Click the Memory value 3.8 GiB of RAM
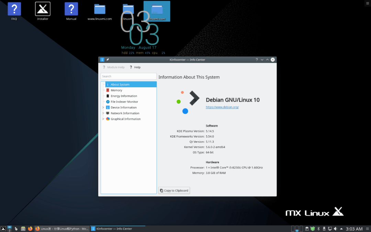Image resolution: width=371 pixels, height=232 pixels. pyautogui.click(x=215, y=173)
